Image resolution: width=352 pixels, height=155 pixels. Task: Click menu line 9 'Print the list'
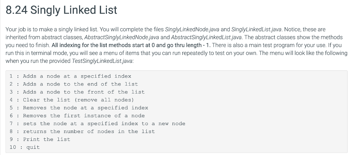pos(40,139)
